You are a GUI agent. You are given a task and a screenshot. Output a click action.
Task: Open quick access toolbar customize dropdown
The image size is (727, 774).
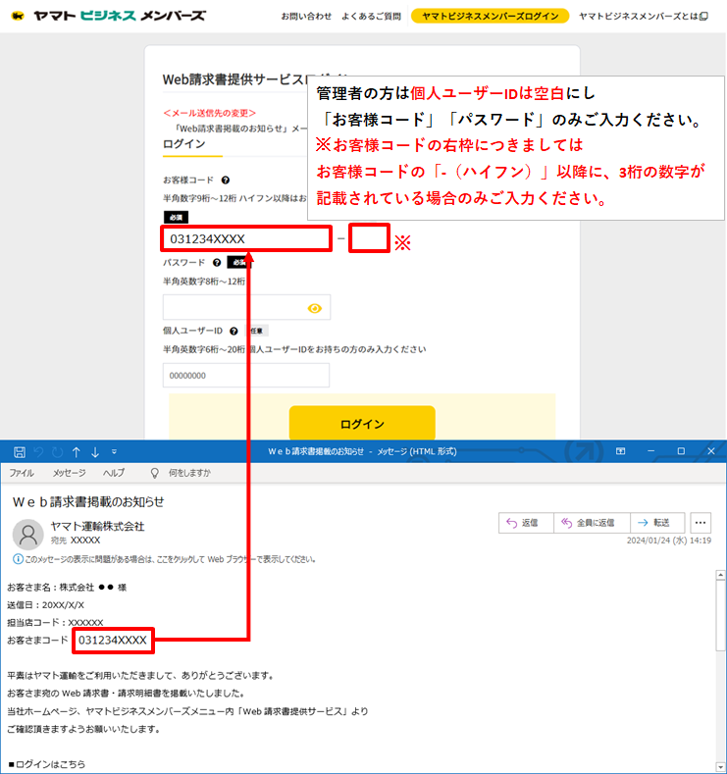tap(114, 451)
